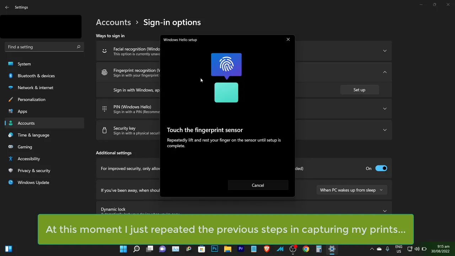Open Personalization category

(44, 100)
